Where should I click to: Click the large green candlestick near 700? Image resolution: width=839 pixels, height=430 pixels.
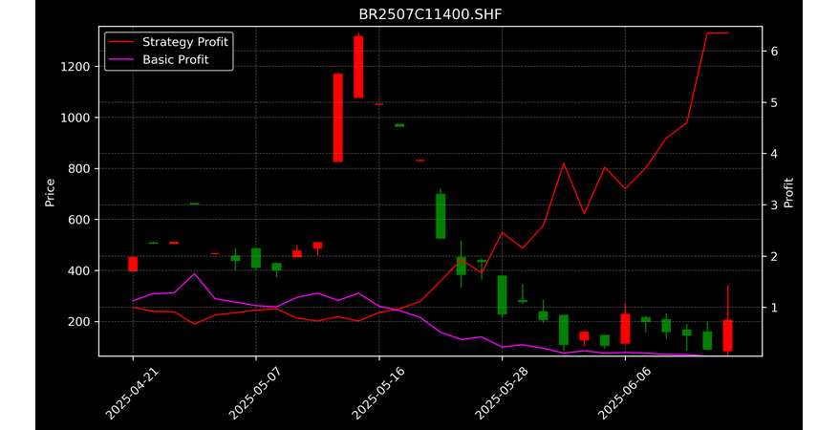pos(441,216)
